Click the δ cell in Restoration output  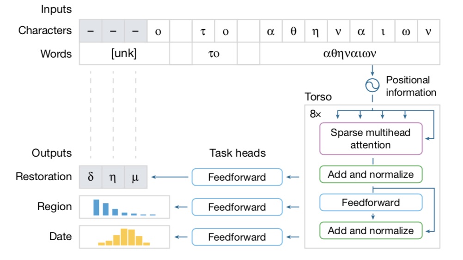(x=91, y=177)
